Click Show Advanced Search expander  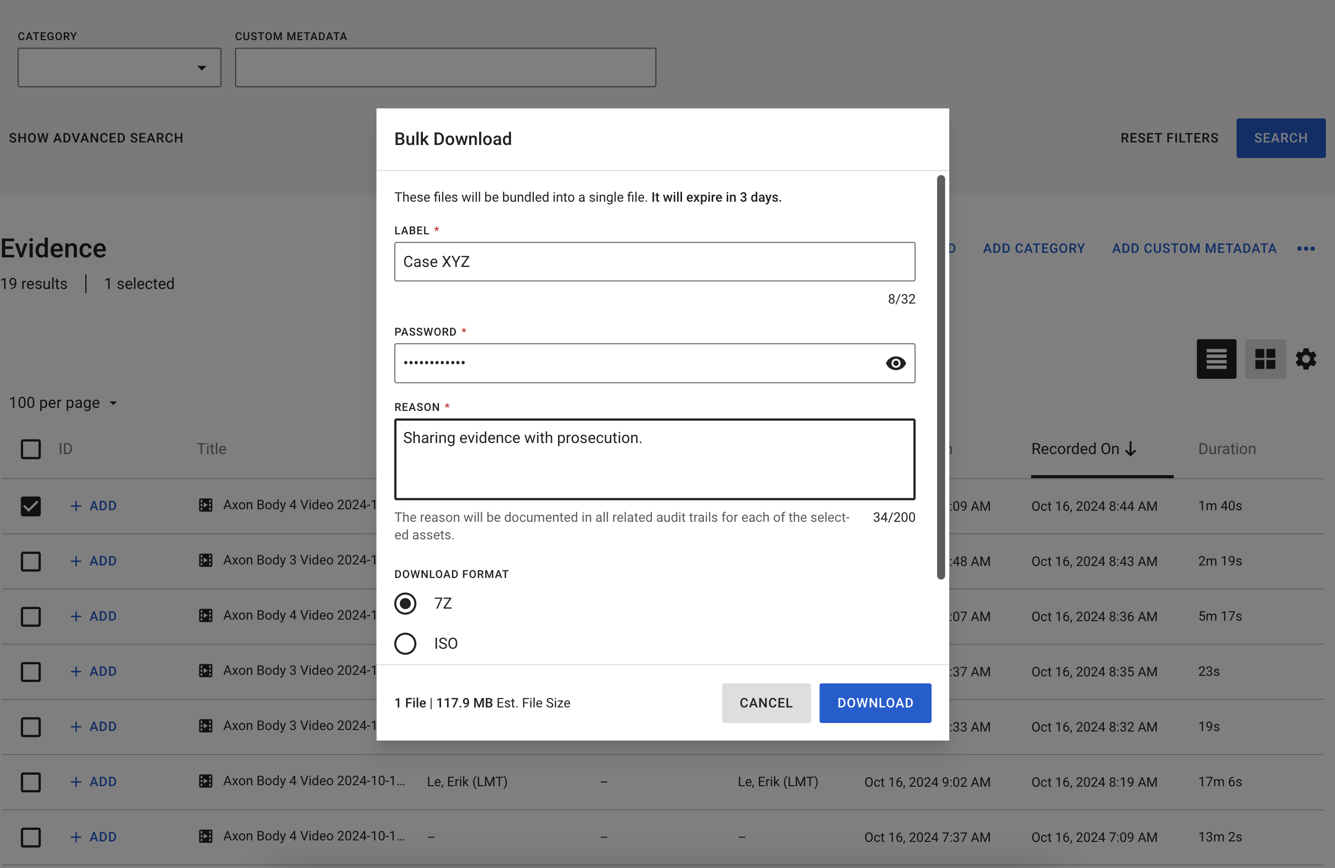tap(96, 138)
